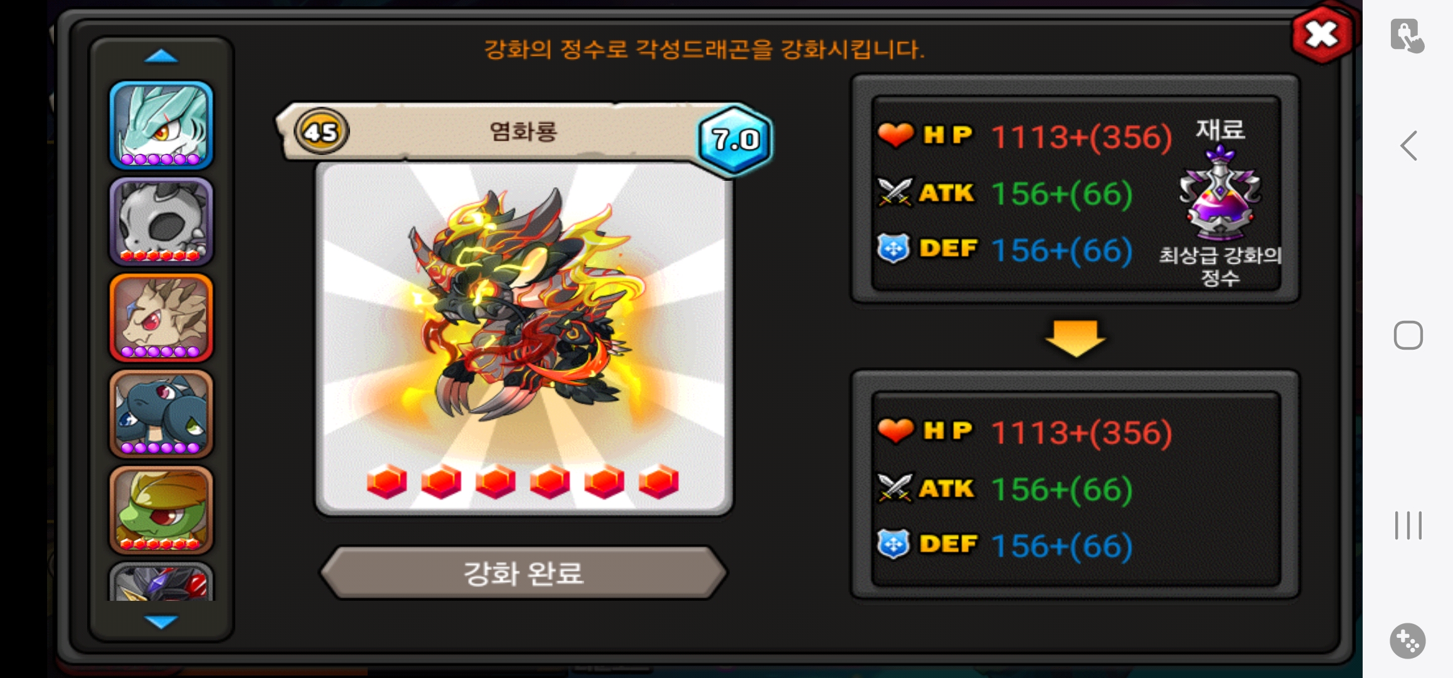This screenshot has width=1453, height=678.
Task: Tap the blue 7.0 hexagon grade badge
Action: (735, 139)
